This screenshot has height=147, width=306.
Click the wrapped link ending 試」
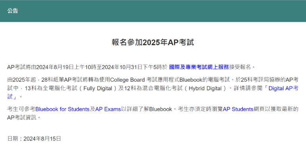coord(12,97)
